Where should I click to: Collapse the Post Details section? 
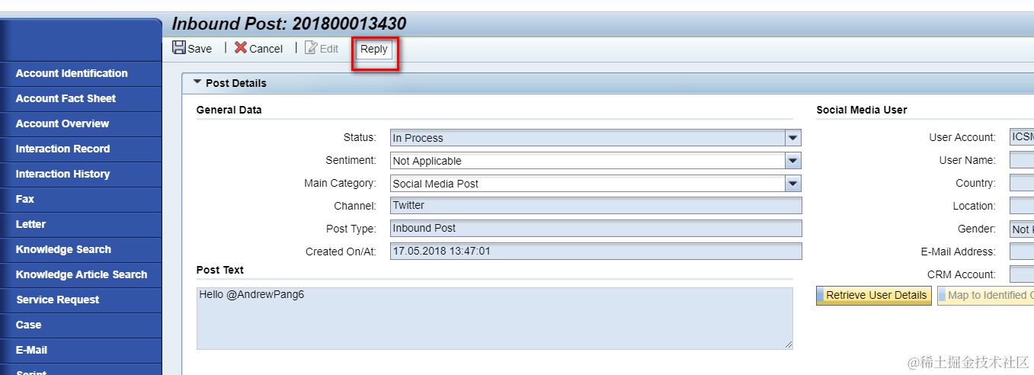(x=197, y=82)
